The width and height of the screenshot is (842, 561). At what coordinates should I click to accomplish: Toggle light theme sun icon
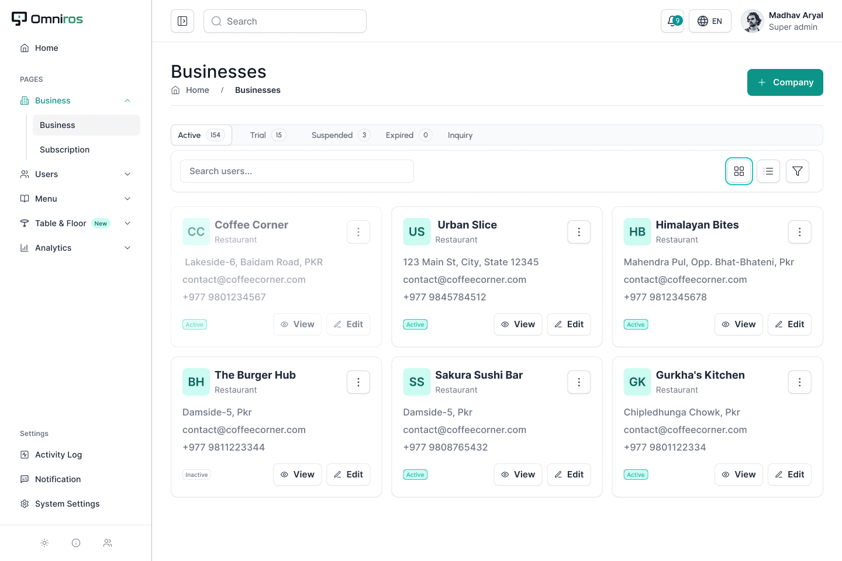(44, 543)
